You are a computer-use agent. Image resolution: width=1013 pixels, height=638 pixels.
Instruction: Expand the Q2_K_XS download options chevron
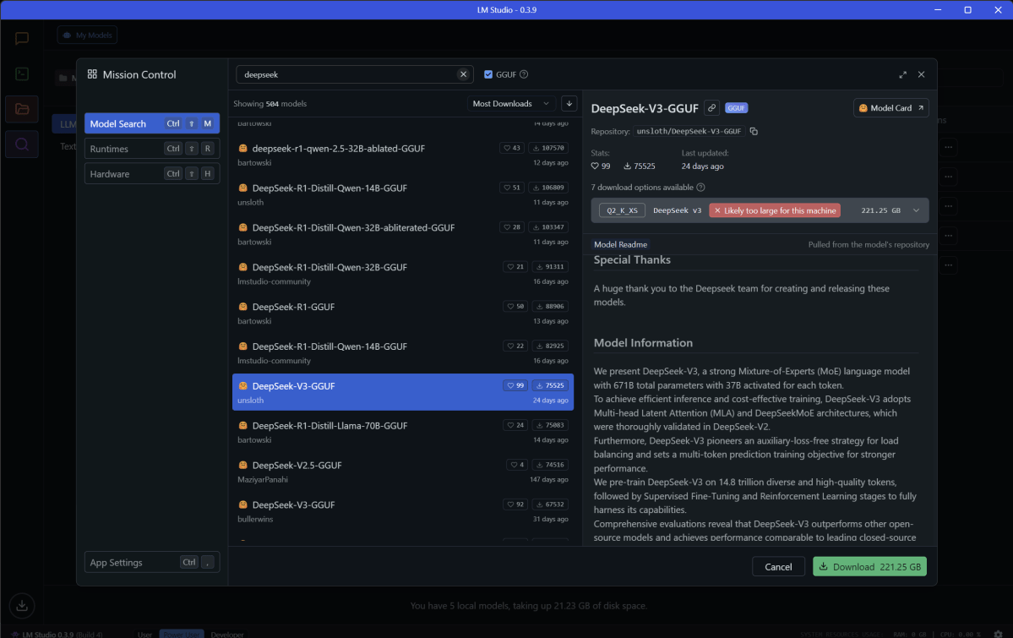916,210
